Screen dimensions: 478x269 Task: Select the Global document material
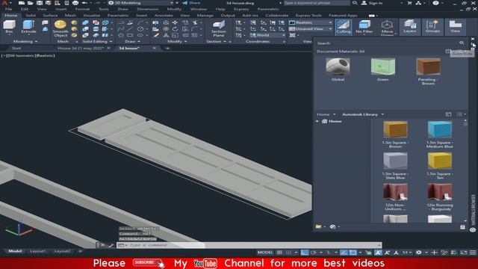point(338,69)
